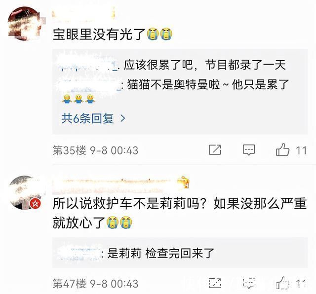Open the reply icon on the 35th floor comment
Screen dimensions: 316x294
249,150
